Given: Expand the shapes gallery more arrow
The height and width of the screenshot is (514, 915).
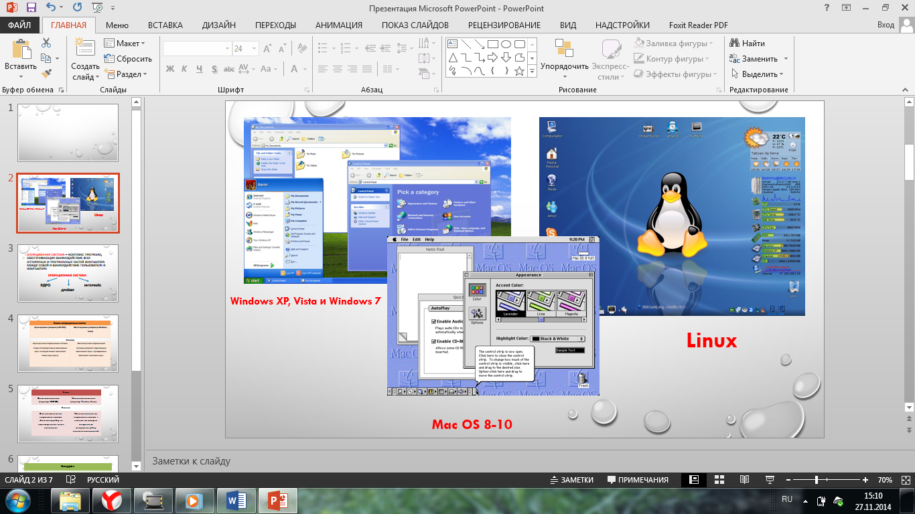Looking at the screenshot, I should [533, 71].
